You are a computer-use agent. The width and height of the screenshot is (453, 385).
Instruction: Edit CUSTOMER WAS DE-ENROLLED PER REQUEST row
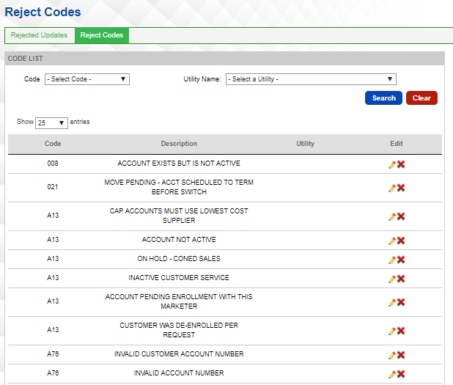click(x=391, y=331)
